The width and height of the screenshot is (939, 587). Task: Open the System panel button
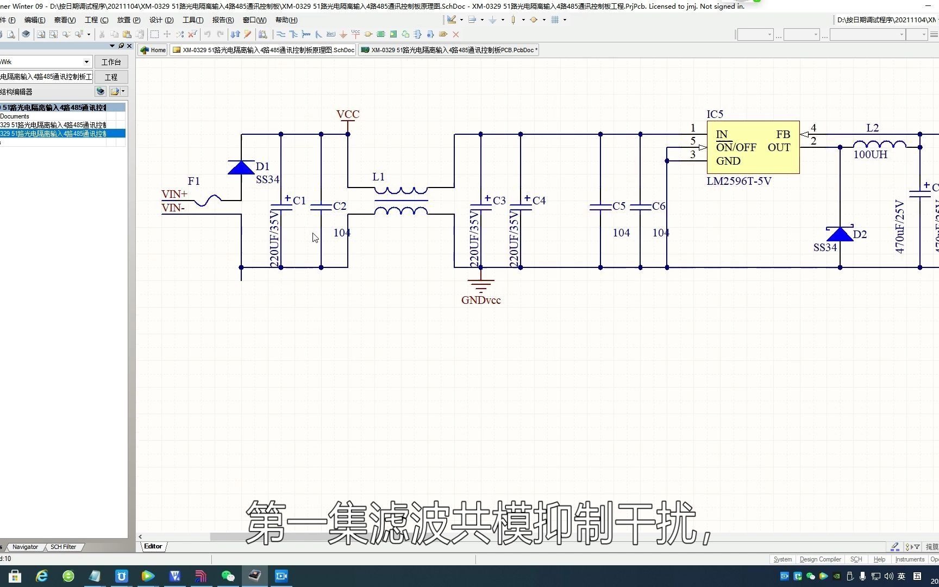[x=782, y=559]
